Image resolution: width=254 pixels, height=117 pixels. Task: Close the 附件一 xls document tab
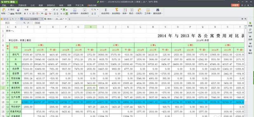point(66,19)
